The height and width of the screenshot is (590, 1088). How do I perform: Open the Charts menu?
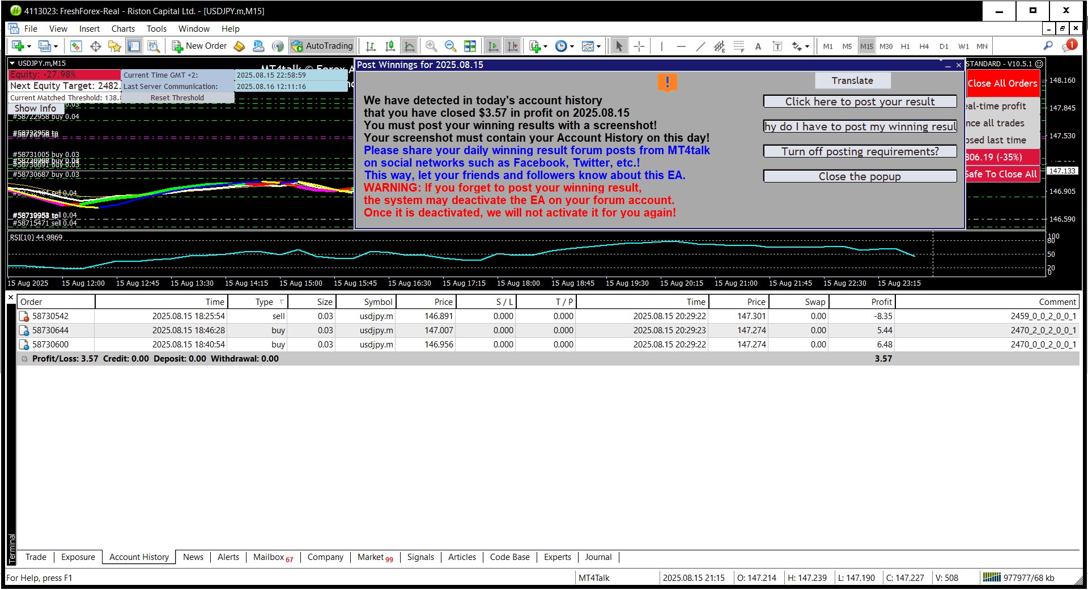pos(123,29)
